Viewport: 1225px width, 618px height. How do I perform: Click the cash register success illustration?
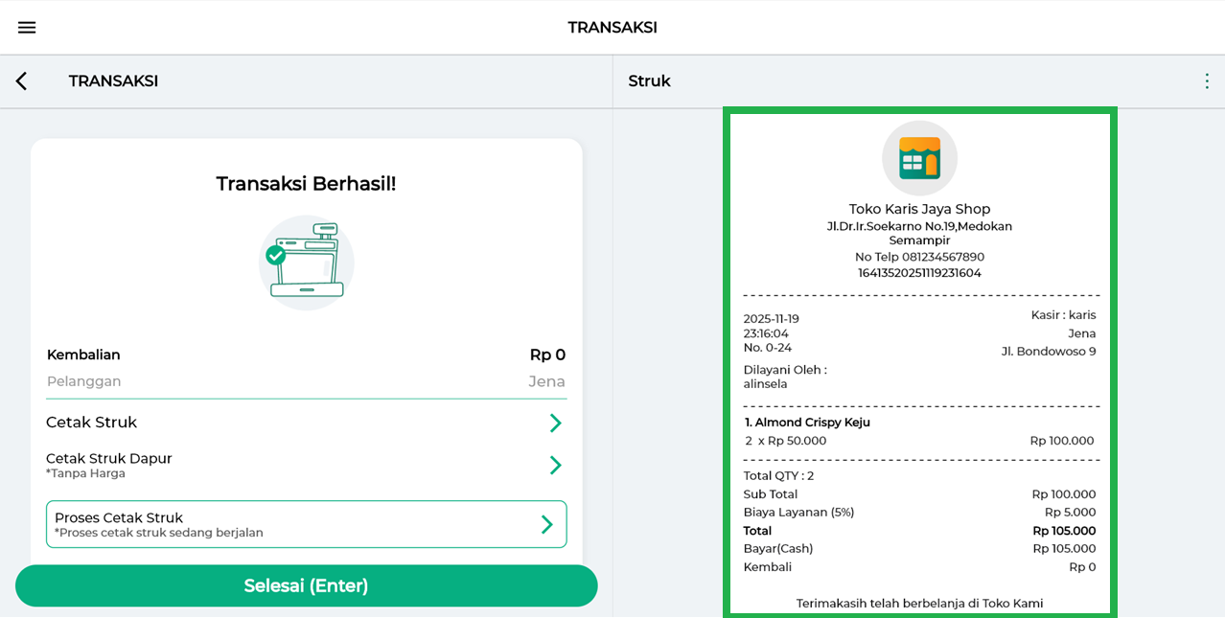307,263
